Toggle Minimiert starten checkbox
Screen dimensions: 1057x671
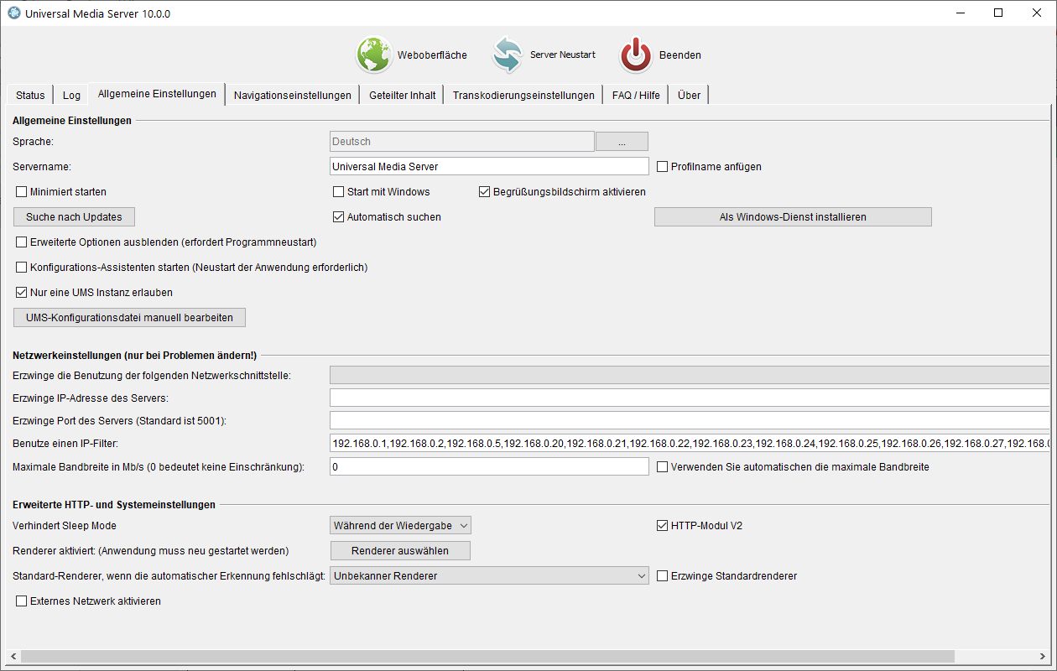click(22, 192)
